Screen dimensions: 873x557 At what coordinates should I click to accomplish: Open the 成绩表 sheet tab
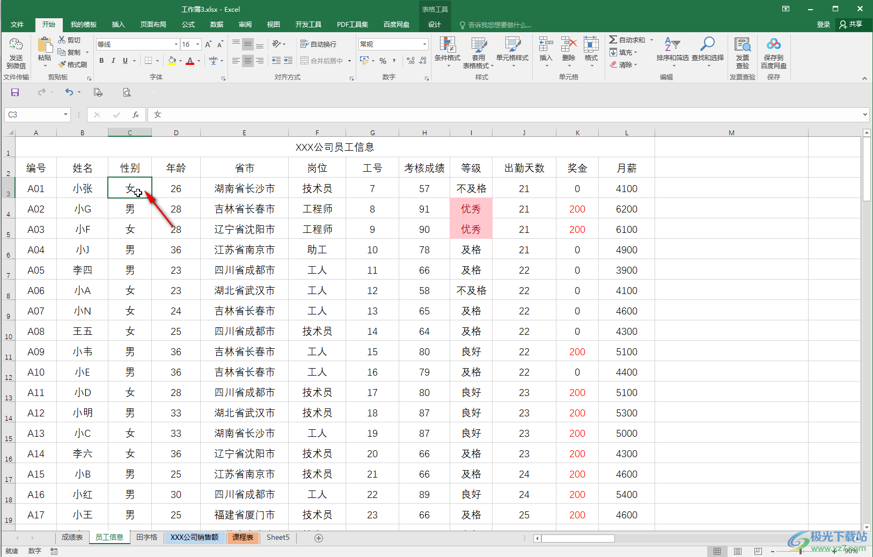[x=72, y=537]
